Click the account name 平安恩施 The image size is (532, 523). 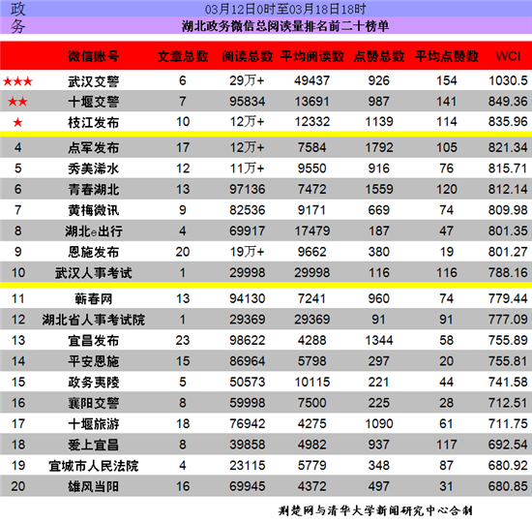coord(93,361)
